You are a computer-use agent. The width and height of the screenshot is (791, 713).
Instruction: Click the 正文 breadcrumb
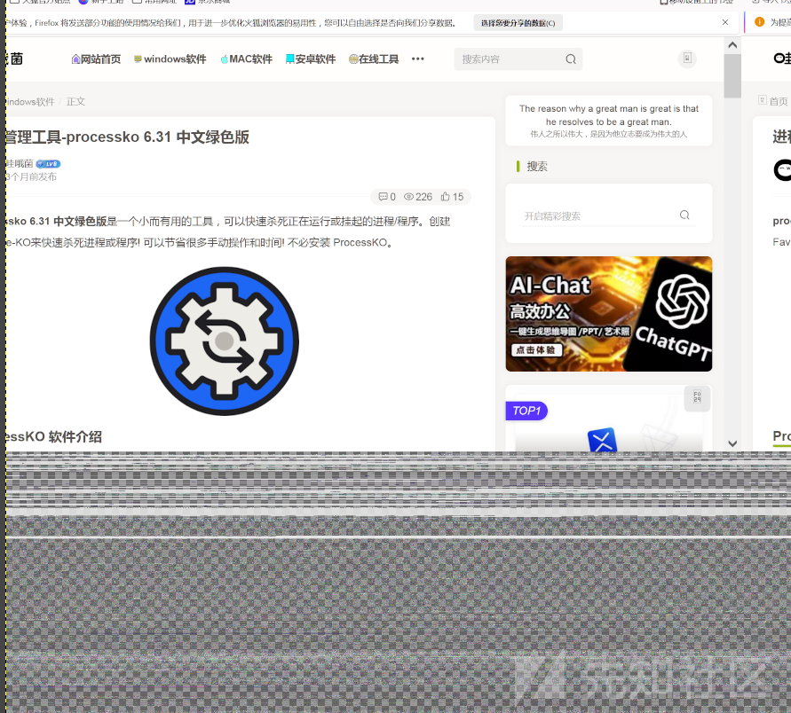pos(75,102)
